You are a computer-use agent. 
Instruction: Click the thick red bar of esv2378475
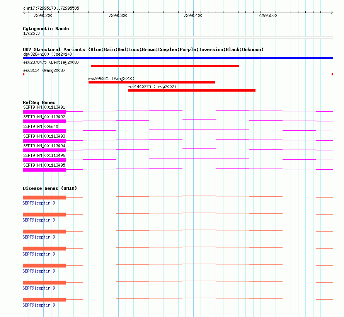(x=165, y=66)
